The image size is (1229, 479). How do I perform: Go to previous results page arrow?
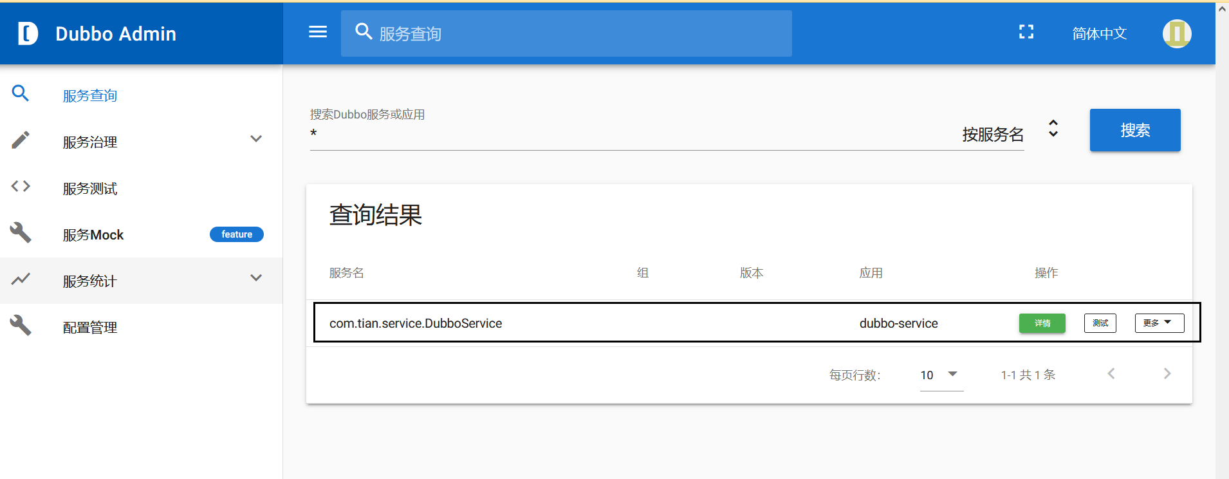click(1111, 373)
